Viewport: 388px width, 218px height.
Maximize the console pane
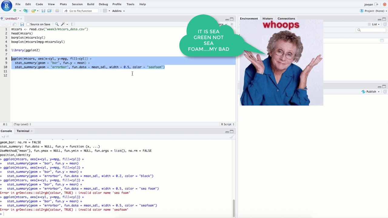pyautogui.click(x=232, y=131)
